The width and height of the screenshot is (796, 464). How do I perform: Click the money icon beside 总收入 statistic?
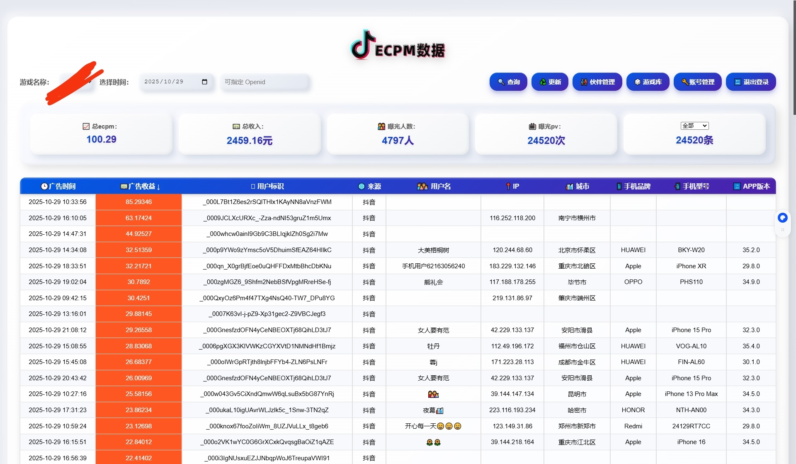click(236, 126)
